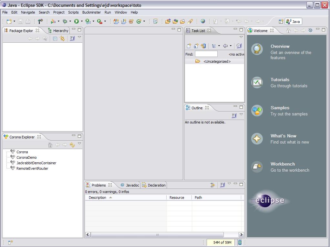Open the Task List presentation dropdown arrow
Screen dimensions: 330x247
tap(219, 46)
